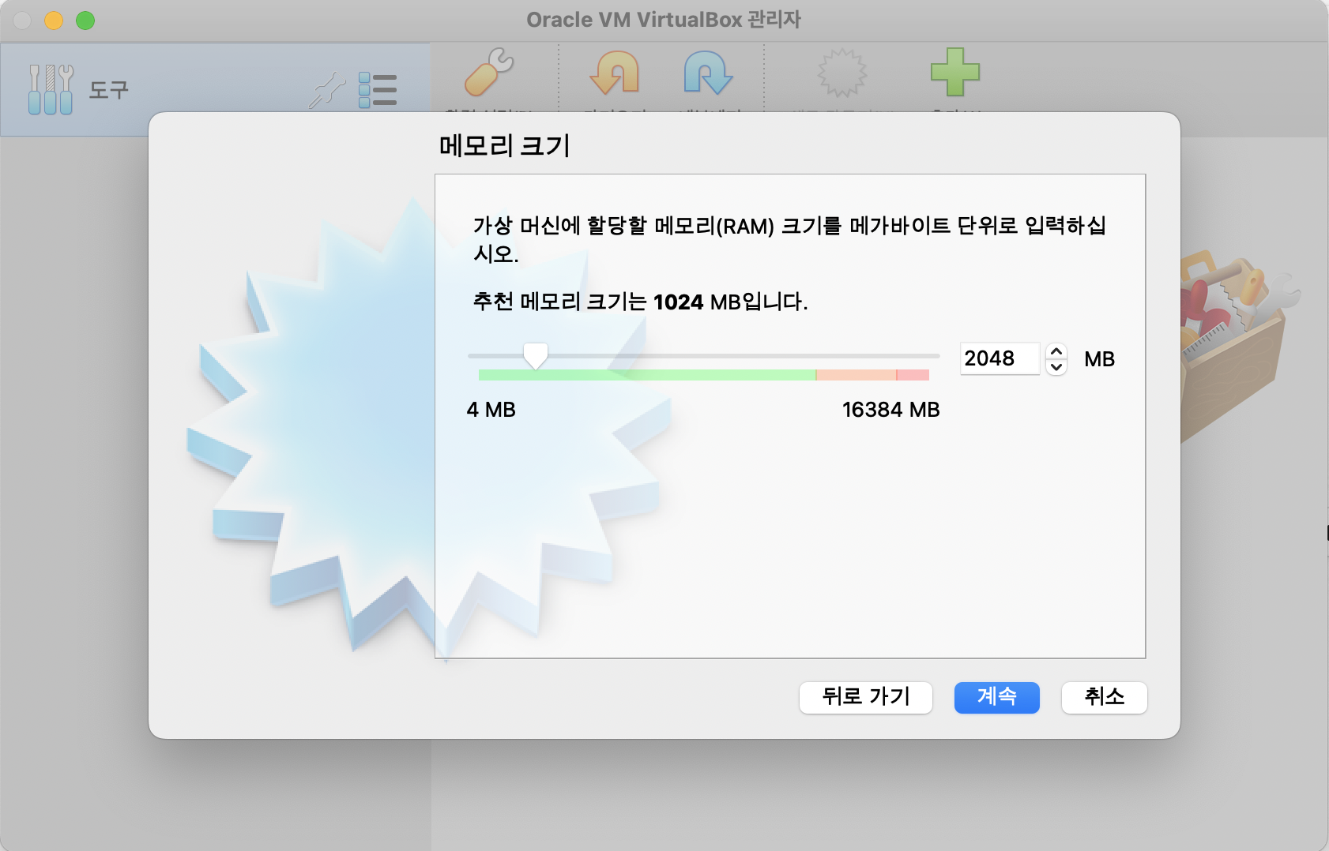Click the '메모리 크기' dialog heading
Screen dimensions: 1329x851
504,146
